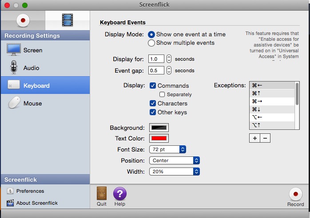Open Audio recording settings

(45, 68)
